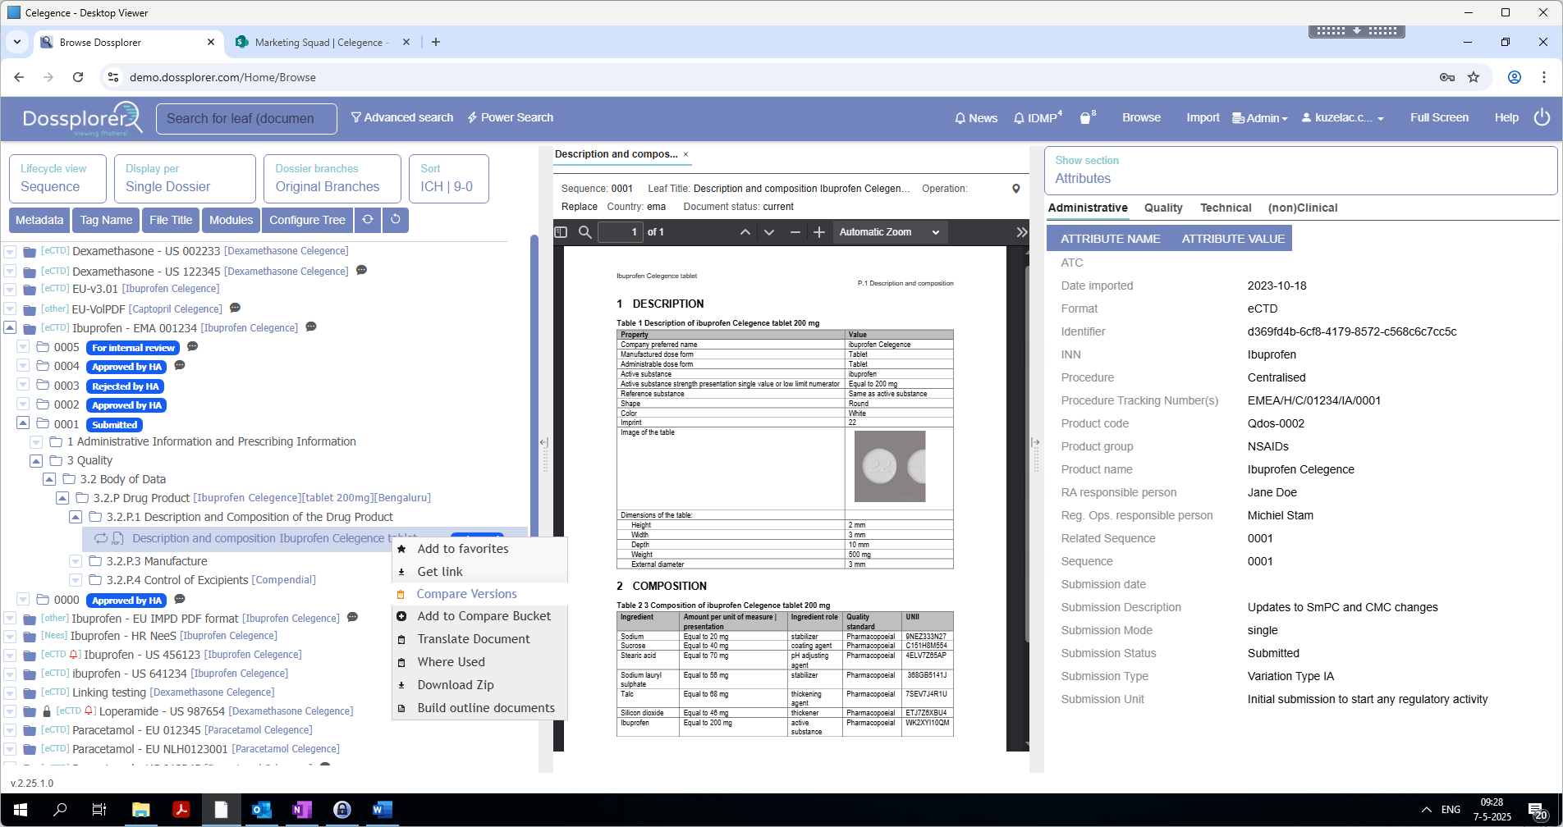Image resolution: width=1563 pixels, height=827 pixels.
Task: Open the Automatic Zoom dropdown
Action: tap(889, 232)
